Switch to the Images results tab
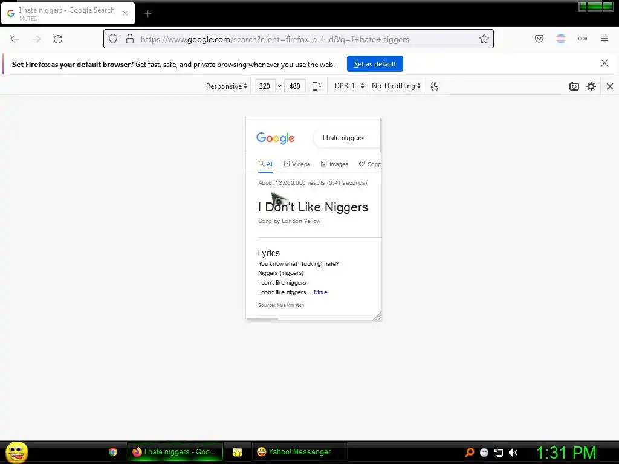This screenshot has height=464, width=619. click(x=334, y=164)
